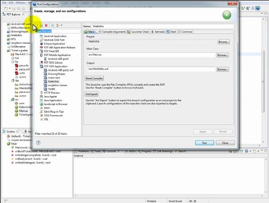Image resolution: width=269 pixels, height=203 pixels.
Task: Click the Name field containing MathUtils
Action: click(162, 26)
